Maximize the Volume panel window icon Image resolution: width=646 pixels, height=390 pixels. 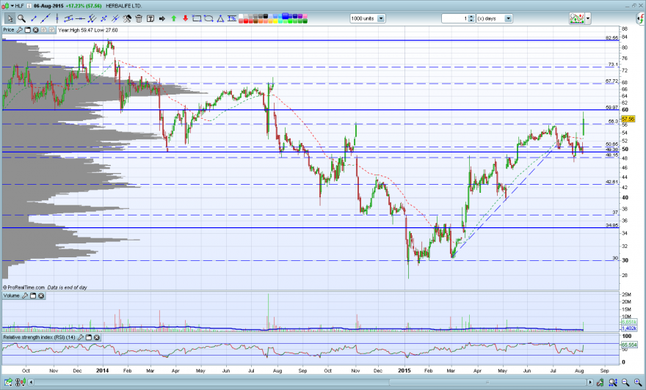(x=33, y=295)
